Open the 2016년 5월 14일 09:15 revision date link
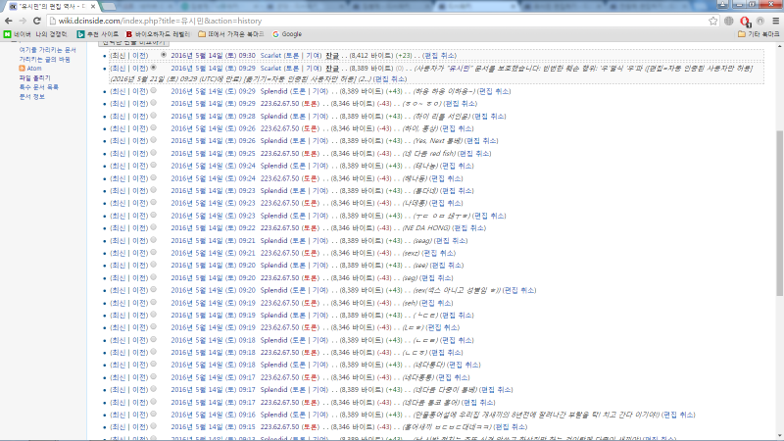The width and height of the screenshot is (784, 441). coord(213,427)
